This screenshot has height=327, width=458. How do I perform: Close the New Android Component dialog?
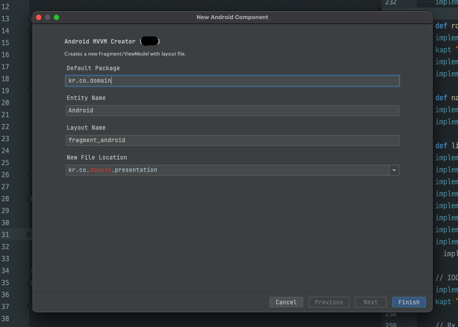click(x=39, y=17)
